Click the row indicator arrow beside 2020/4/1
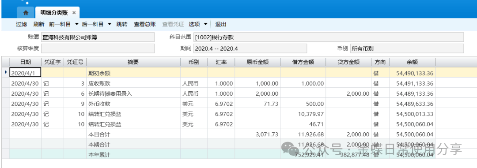The image size is (477, 168). point(5,73)
